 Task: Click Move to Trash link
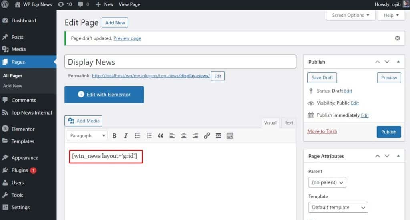pyautogui.click(x=322, y=131)
